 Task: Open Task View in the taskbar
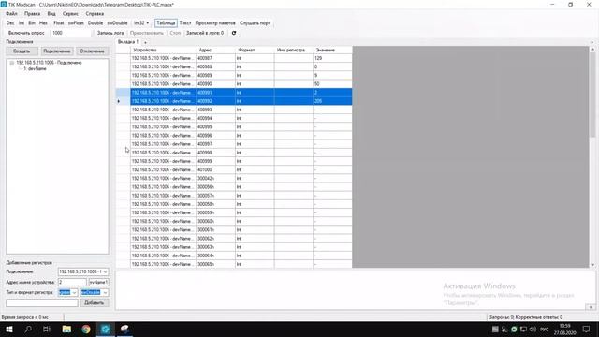tap(47, 329)
